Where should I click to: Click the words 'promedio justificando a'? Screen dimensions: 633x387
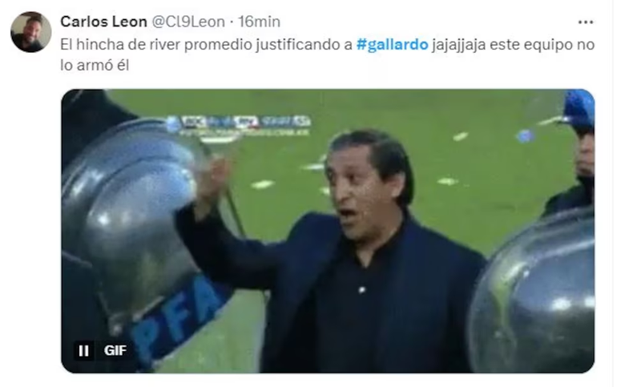268,44
